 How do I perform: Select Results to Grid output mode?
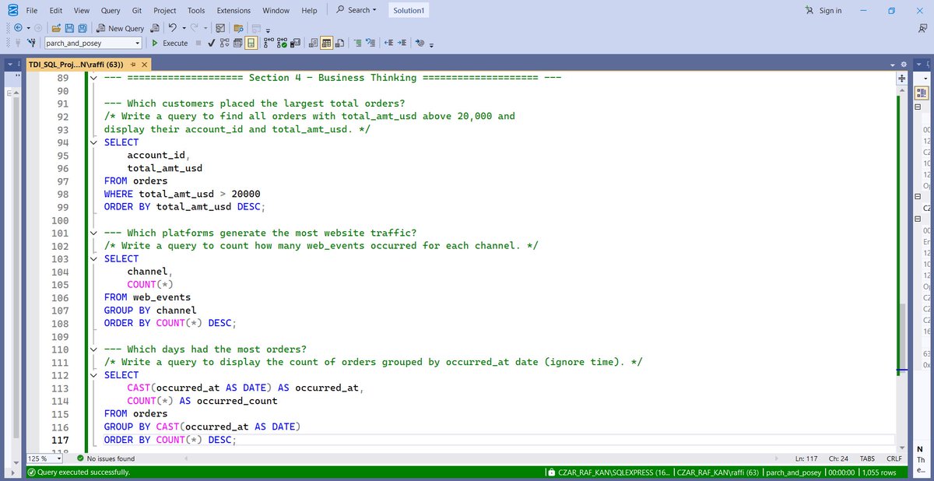point(326,43)
